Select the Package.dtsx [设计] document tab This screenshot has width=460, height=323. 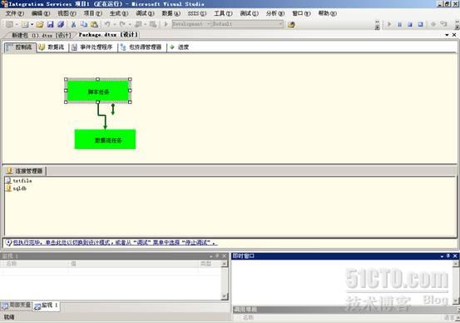pos(108,35)
